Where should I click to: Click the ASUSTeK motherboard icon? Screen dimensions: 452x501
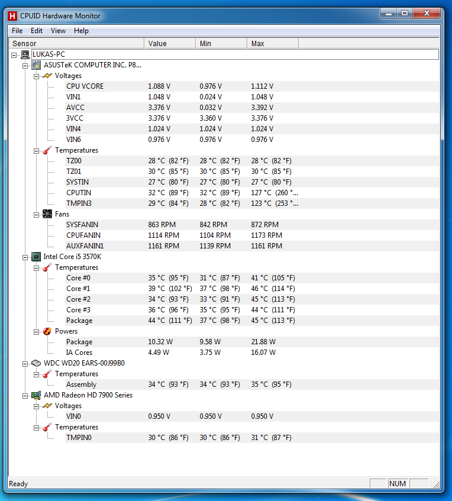36,65
